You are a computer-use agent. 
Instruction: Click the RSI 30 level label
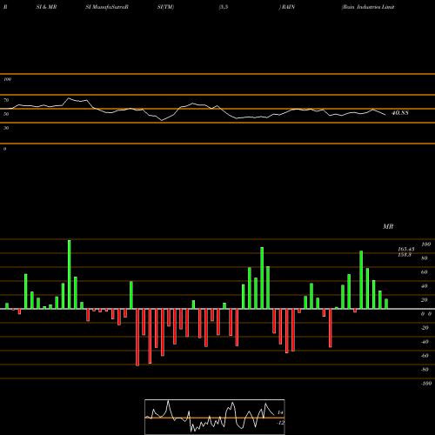pyautogui.click(x=6, y=128)
